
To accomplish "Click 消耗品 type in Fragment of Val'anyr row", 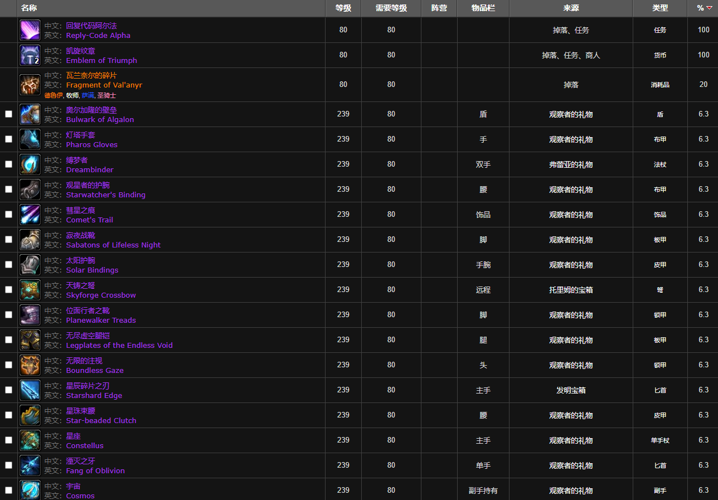I will pyautogui.click(x=660, y=85).
